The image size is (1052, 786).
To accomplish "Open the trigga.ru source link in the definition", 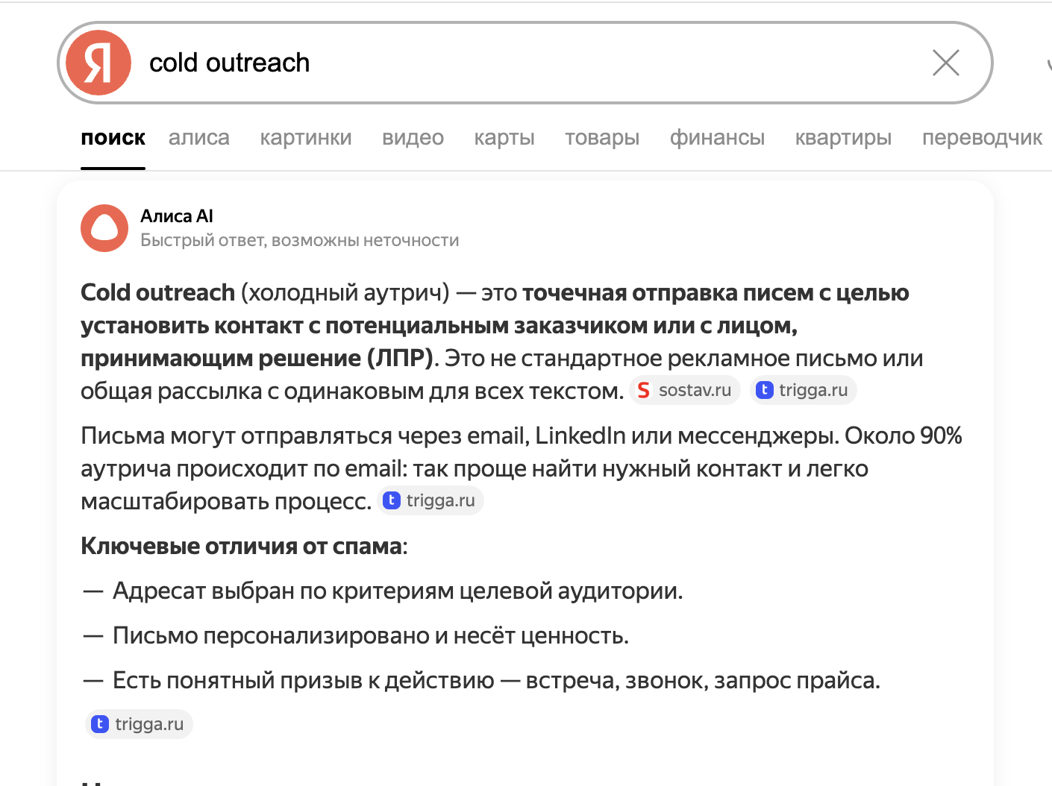I will pyautogui.click(x=804, y=390).
